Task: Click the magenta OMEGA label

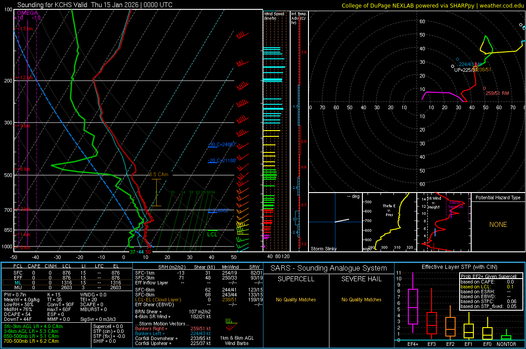Action: coord(27,13)
